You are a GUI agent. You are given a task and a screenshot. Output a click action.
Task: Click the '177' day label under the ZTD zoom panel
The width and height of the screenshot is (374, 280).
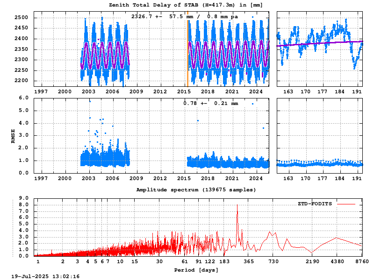tap(323, 91)
